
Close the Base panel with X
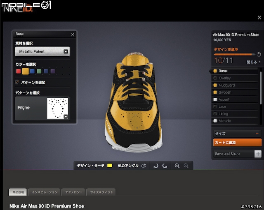coord(73,35)
